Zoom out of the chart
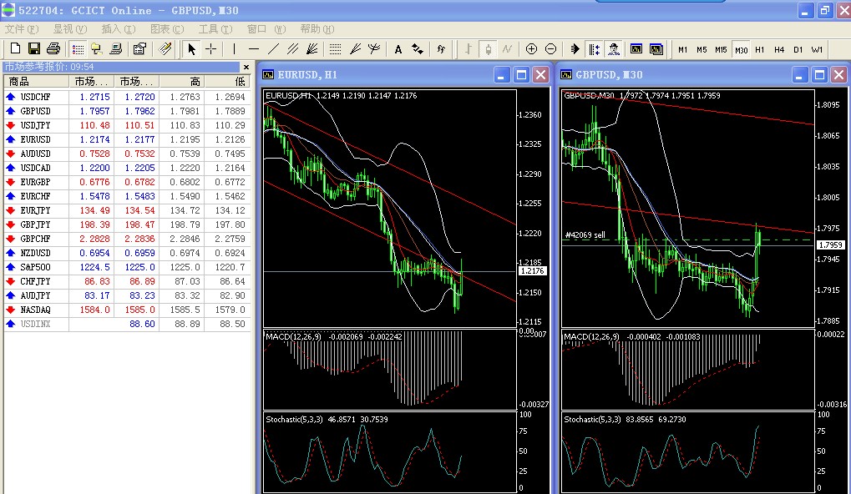851x494 pixels. point(550,49)
